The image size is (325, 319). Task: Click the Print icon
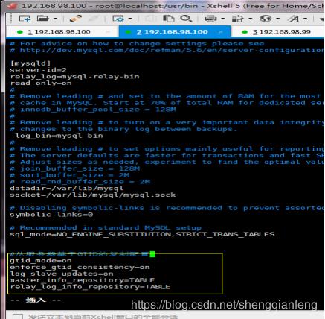click(210, 19)
